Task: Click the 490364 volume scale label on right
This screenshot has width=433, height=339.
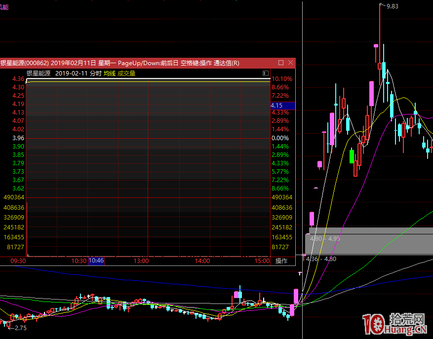Action: click(x=282, y=197)
